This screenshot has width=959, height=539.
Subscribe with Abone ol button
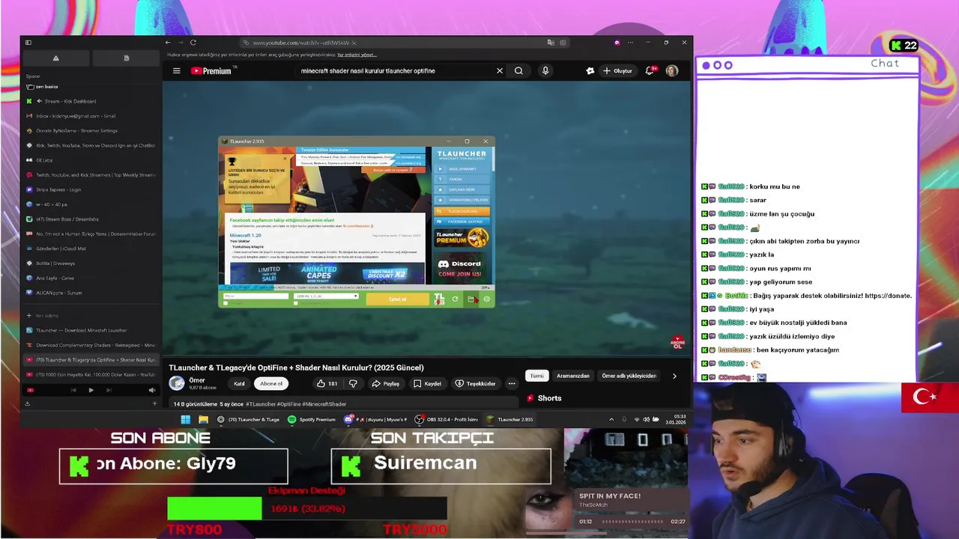[x=271, y=384]
